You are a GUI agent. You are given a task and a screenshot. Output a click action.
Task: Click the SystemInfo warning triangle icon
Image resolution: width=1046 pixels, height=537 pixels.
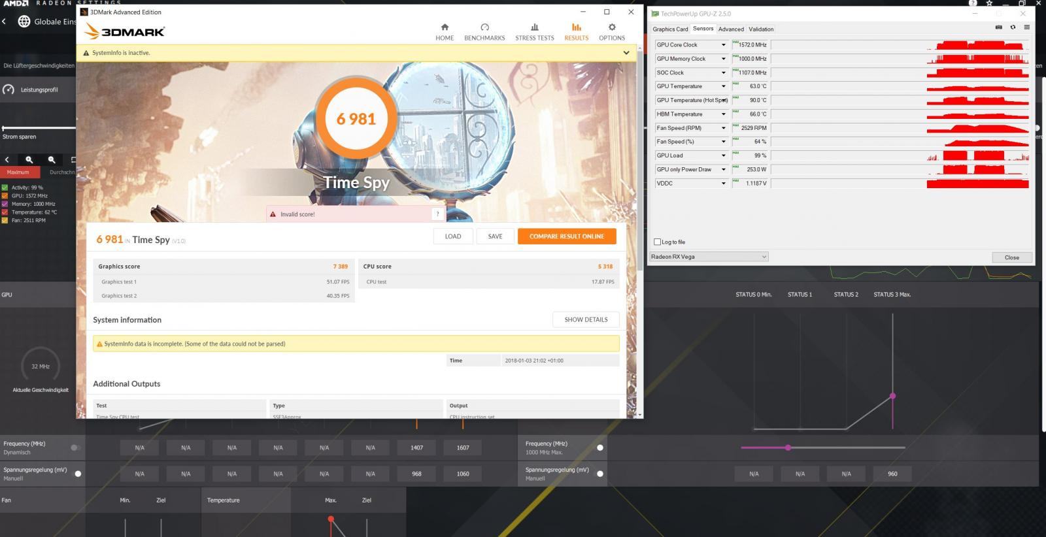(86, 53)
